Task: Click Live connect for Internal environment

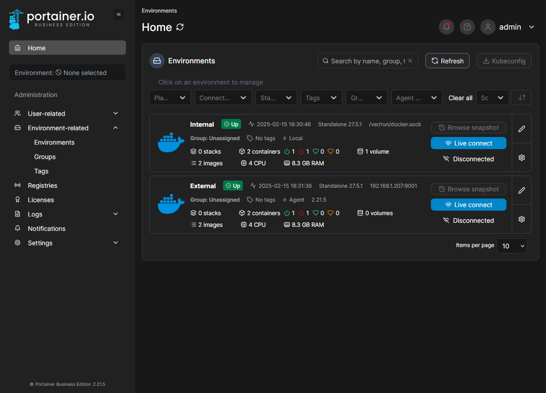Action: 468,143
